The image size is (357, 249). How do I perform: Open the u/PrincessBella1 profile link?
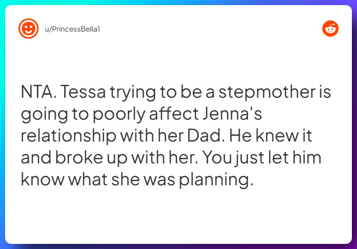coord(72,29)
